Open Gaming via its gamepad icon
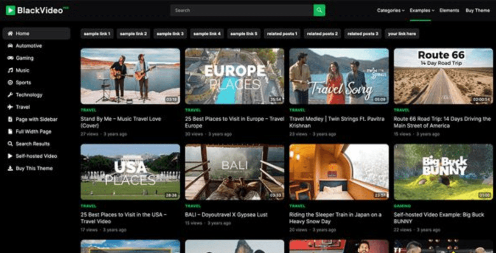The image size is (496, 253). coord(10,58)
